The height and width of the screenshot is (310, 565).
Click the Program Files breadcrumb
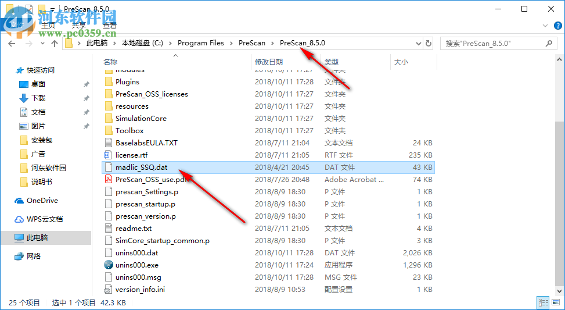click(x=201, y=43)
